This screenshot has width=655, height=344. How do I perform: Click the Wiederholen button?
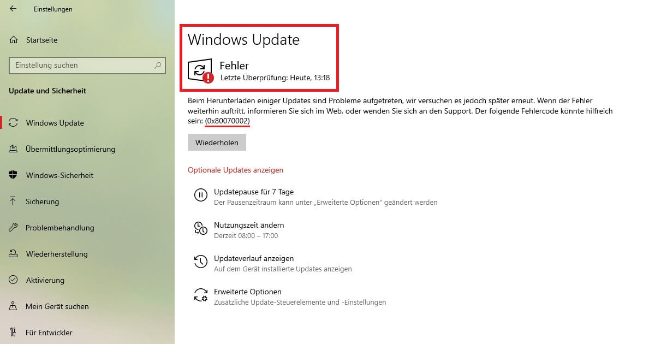217,143
